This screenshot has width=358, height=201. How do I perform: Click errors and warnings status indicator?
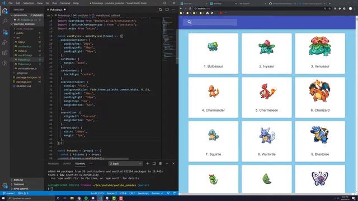[x=23, y=193]
